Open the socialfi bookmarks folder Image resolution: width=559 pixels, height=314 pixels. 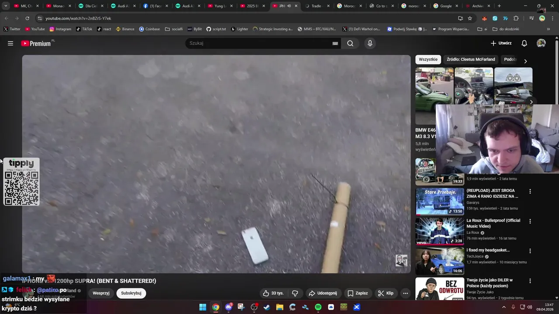[174, 29]
